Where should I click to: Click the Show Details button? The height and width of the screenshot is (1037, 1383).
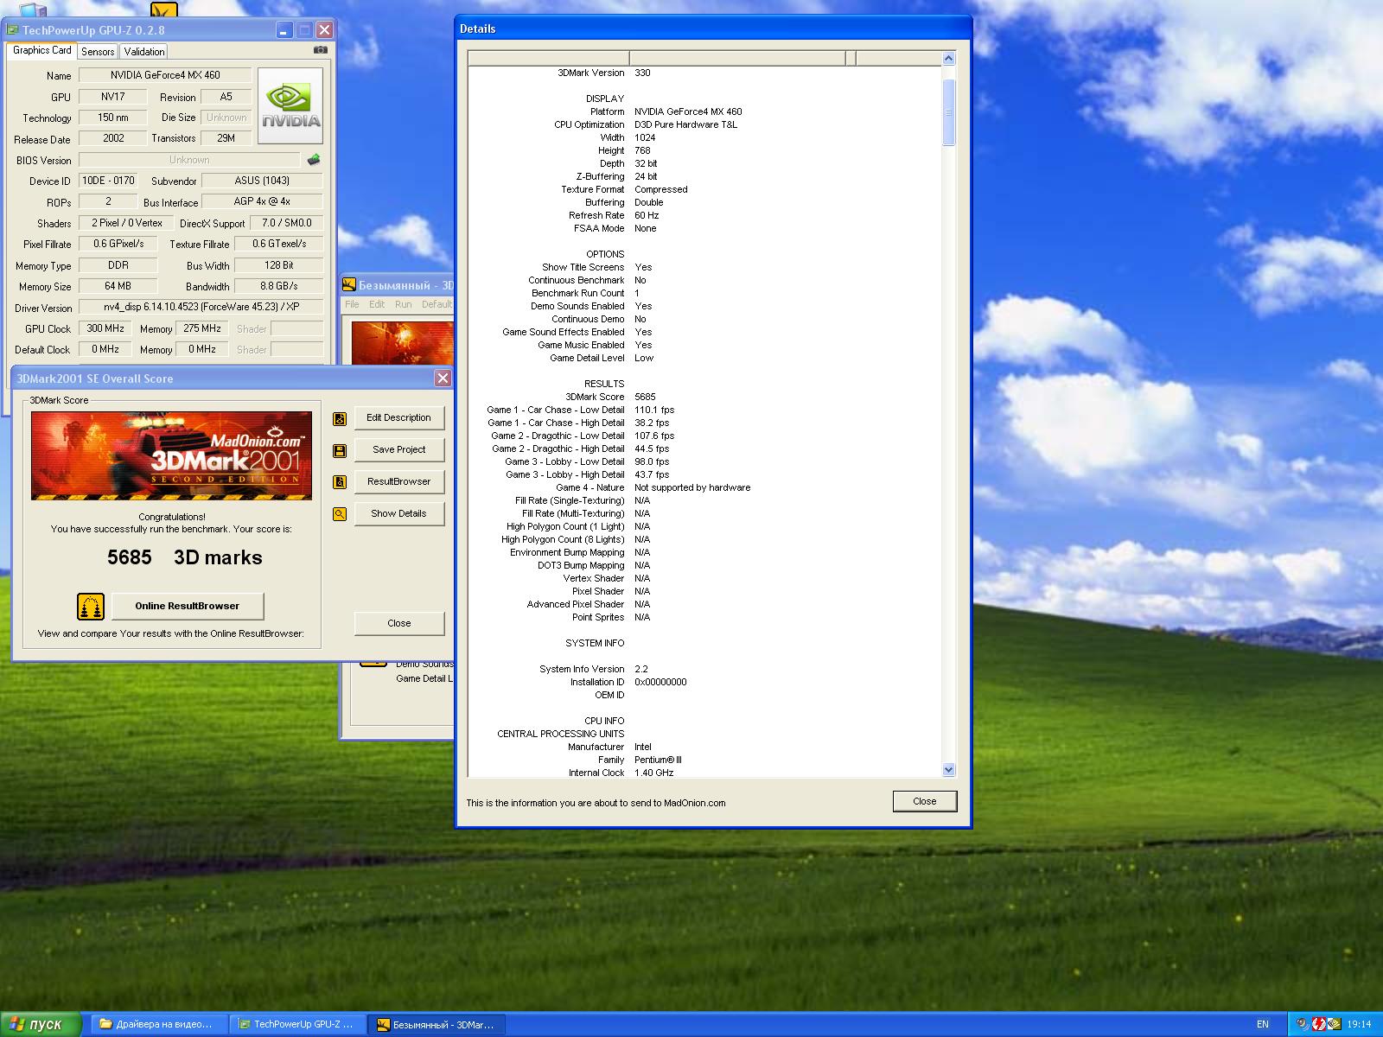click(398, 514)
